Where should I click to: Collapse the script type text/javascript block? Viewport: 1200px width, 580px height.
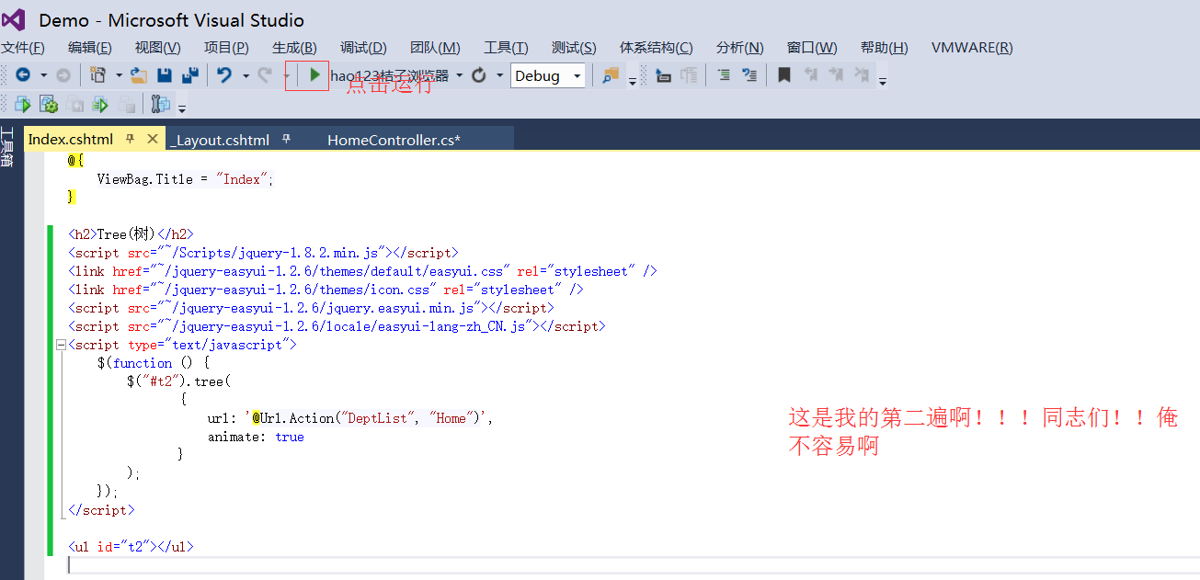click(61, 345)
